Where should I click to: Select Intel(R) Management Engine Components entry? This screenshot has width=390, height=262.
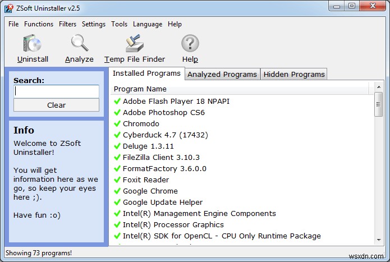pos(199,213)
